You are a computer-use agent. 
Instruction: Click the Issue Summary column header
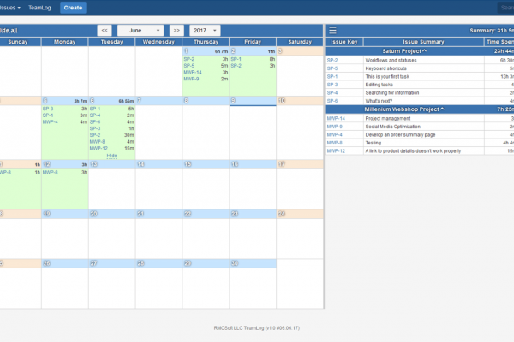423,42
